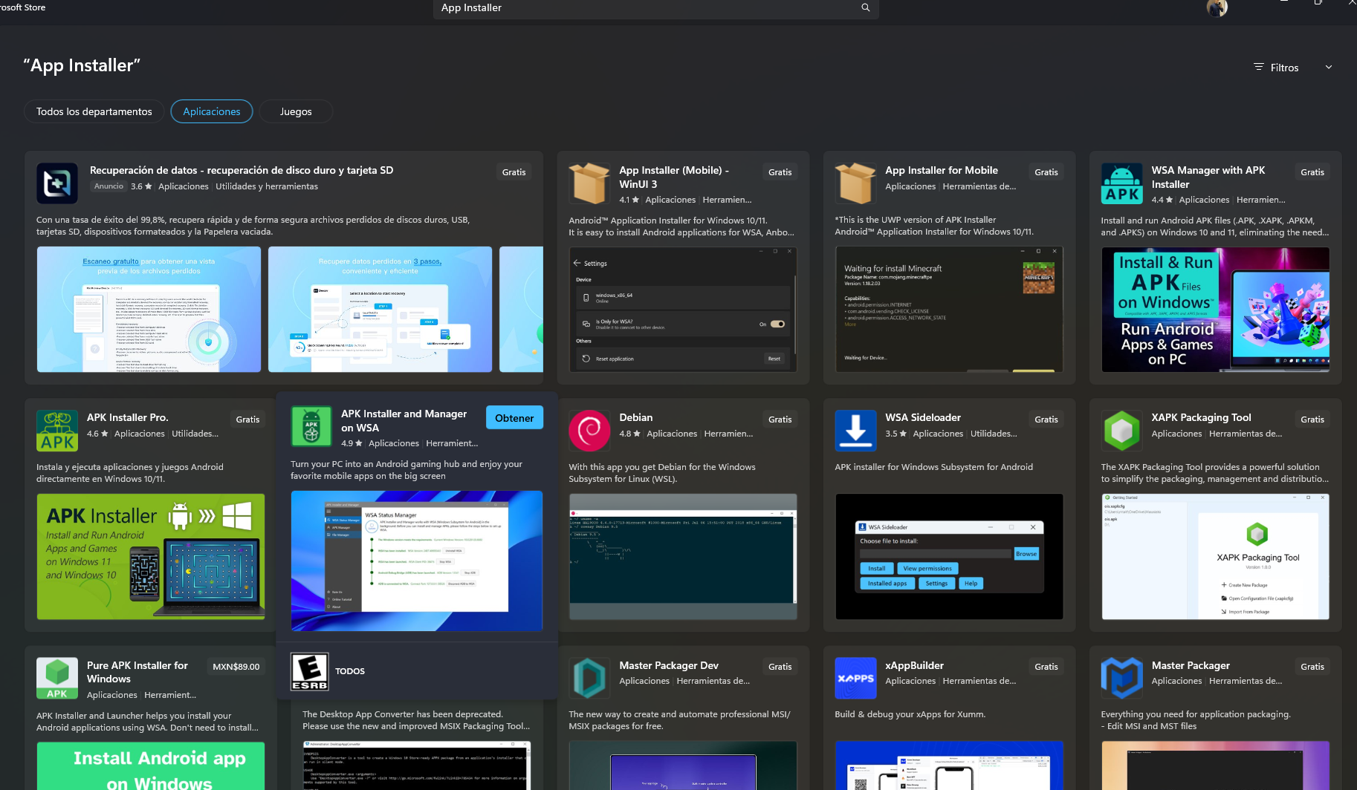
Task: Select the Master Packager blue icon
Action: 1121,678
